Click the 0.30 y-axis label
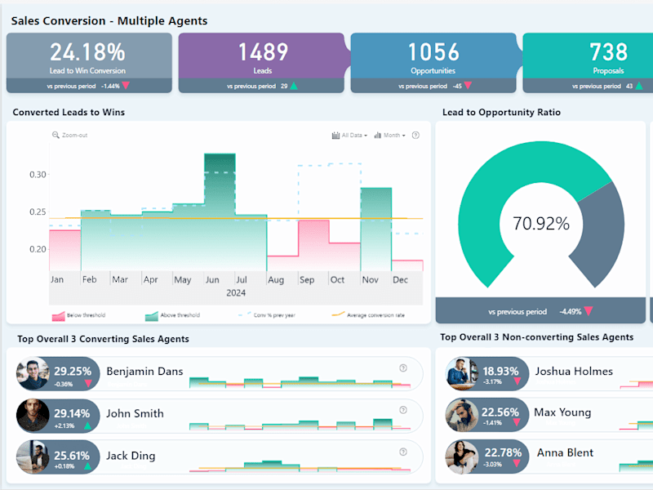653x490 pixels. pos(38,175)
